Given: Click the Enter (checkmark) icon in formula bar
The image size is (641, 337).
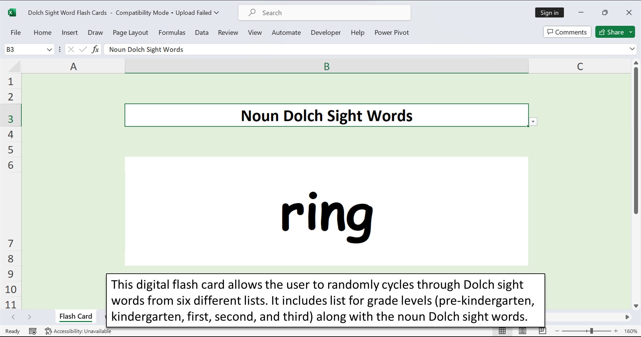Looking at the screenshot, I should [x=83, y=50].
